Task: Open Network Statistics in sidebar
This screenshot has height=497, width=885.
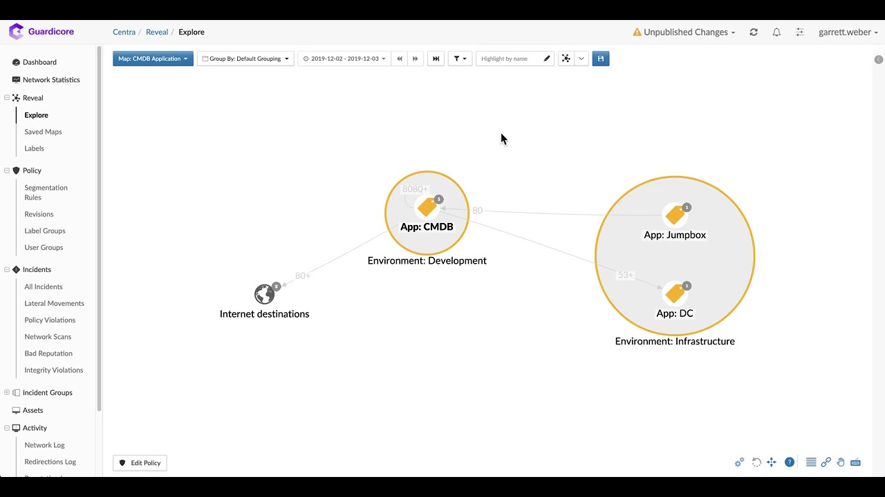Action: coord(51,80)
